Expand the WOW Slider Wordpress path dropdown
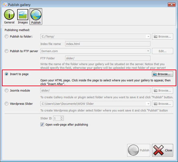The image size is (178, 162). point(148,104)
